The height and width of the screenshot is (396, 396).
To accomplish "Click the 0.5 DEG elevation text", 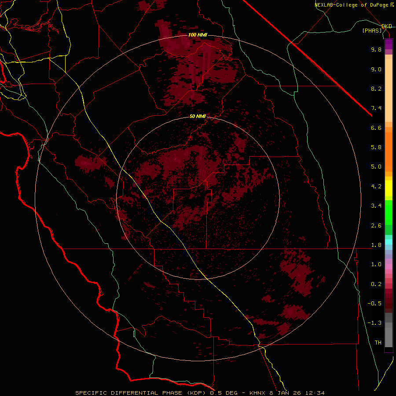I will (x=224, y=393).
